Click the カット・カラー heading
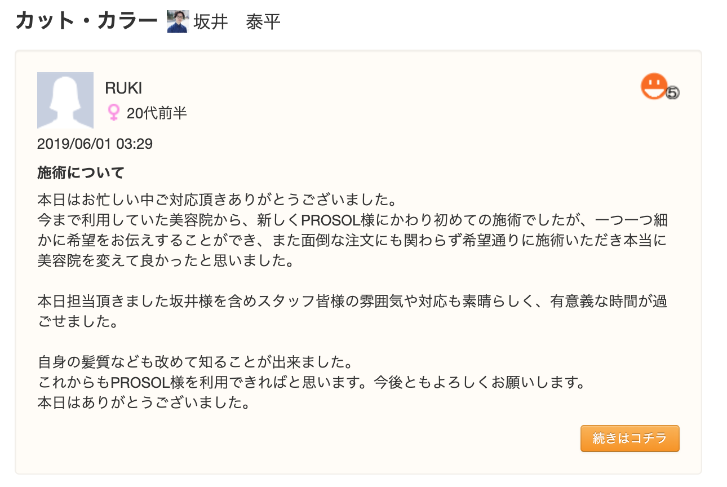 pyautogui.click(x=86, y=21)
